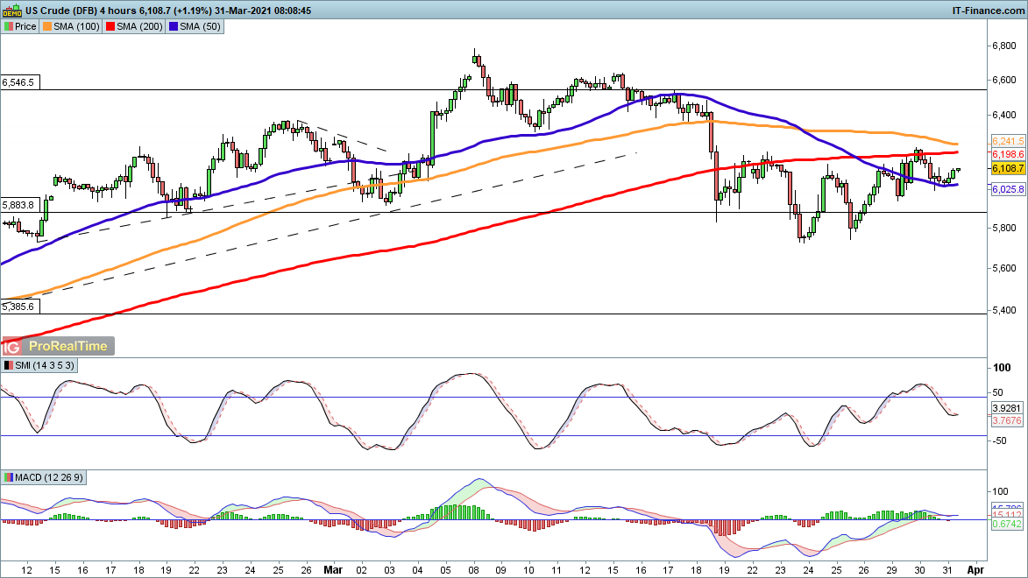Click the SMI indicator color icon
The height and width of the screenshot is (578, 1028).
[x=9, y=365]
